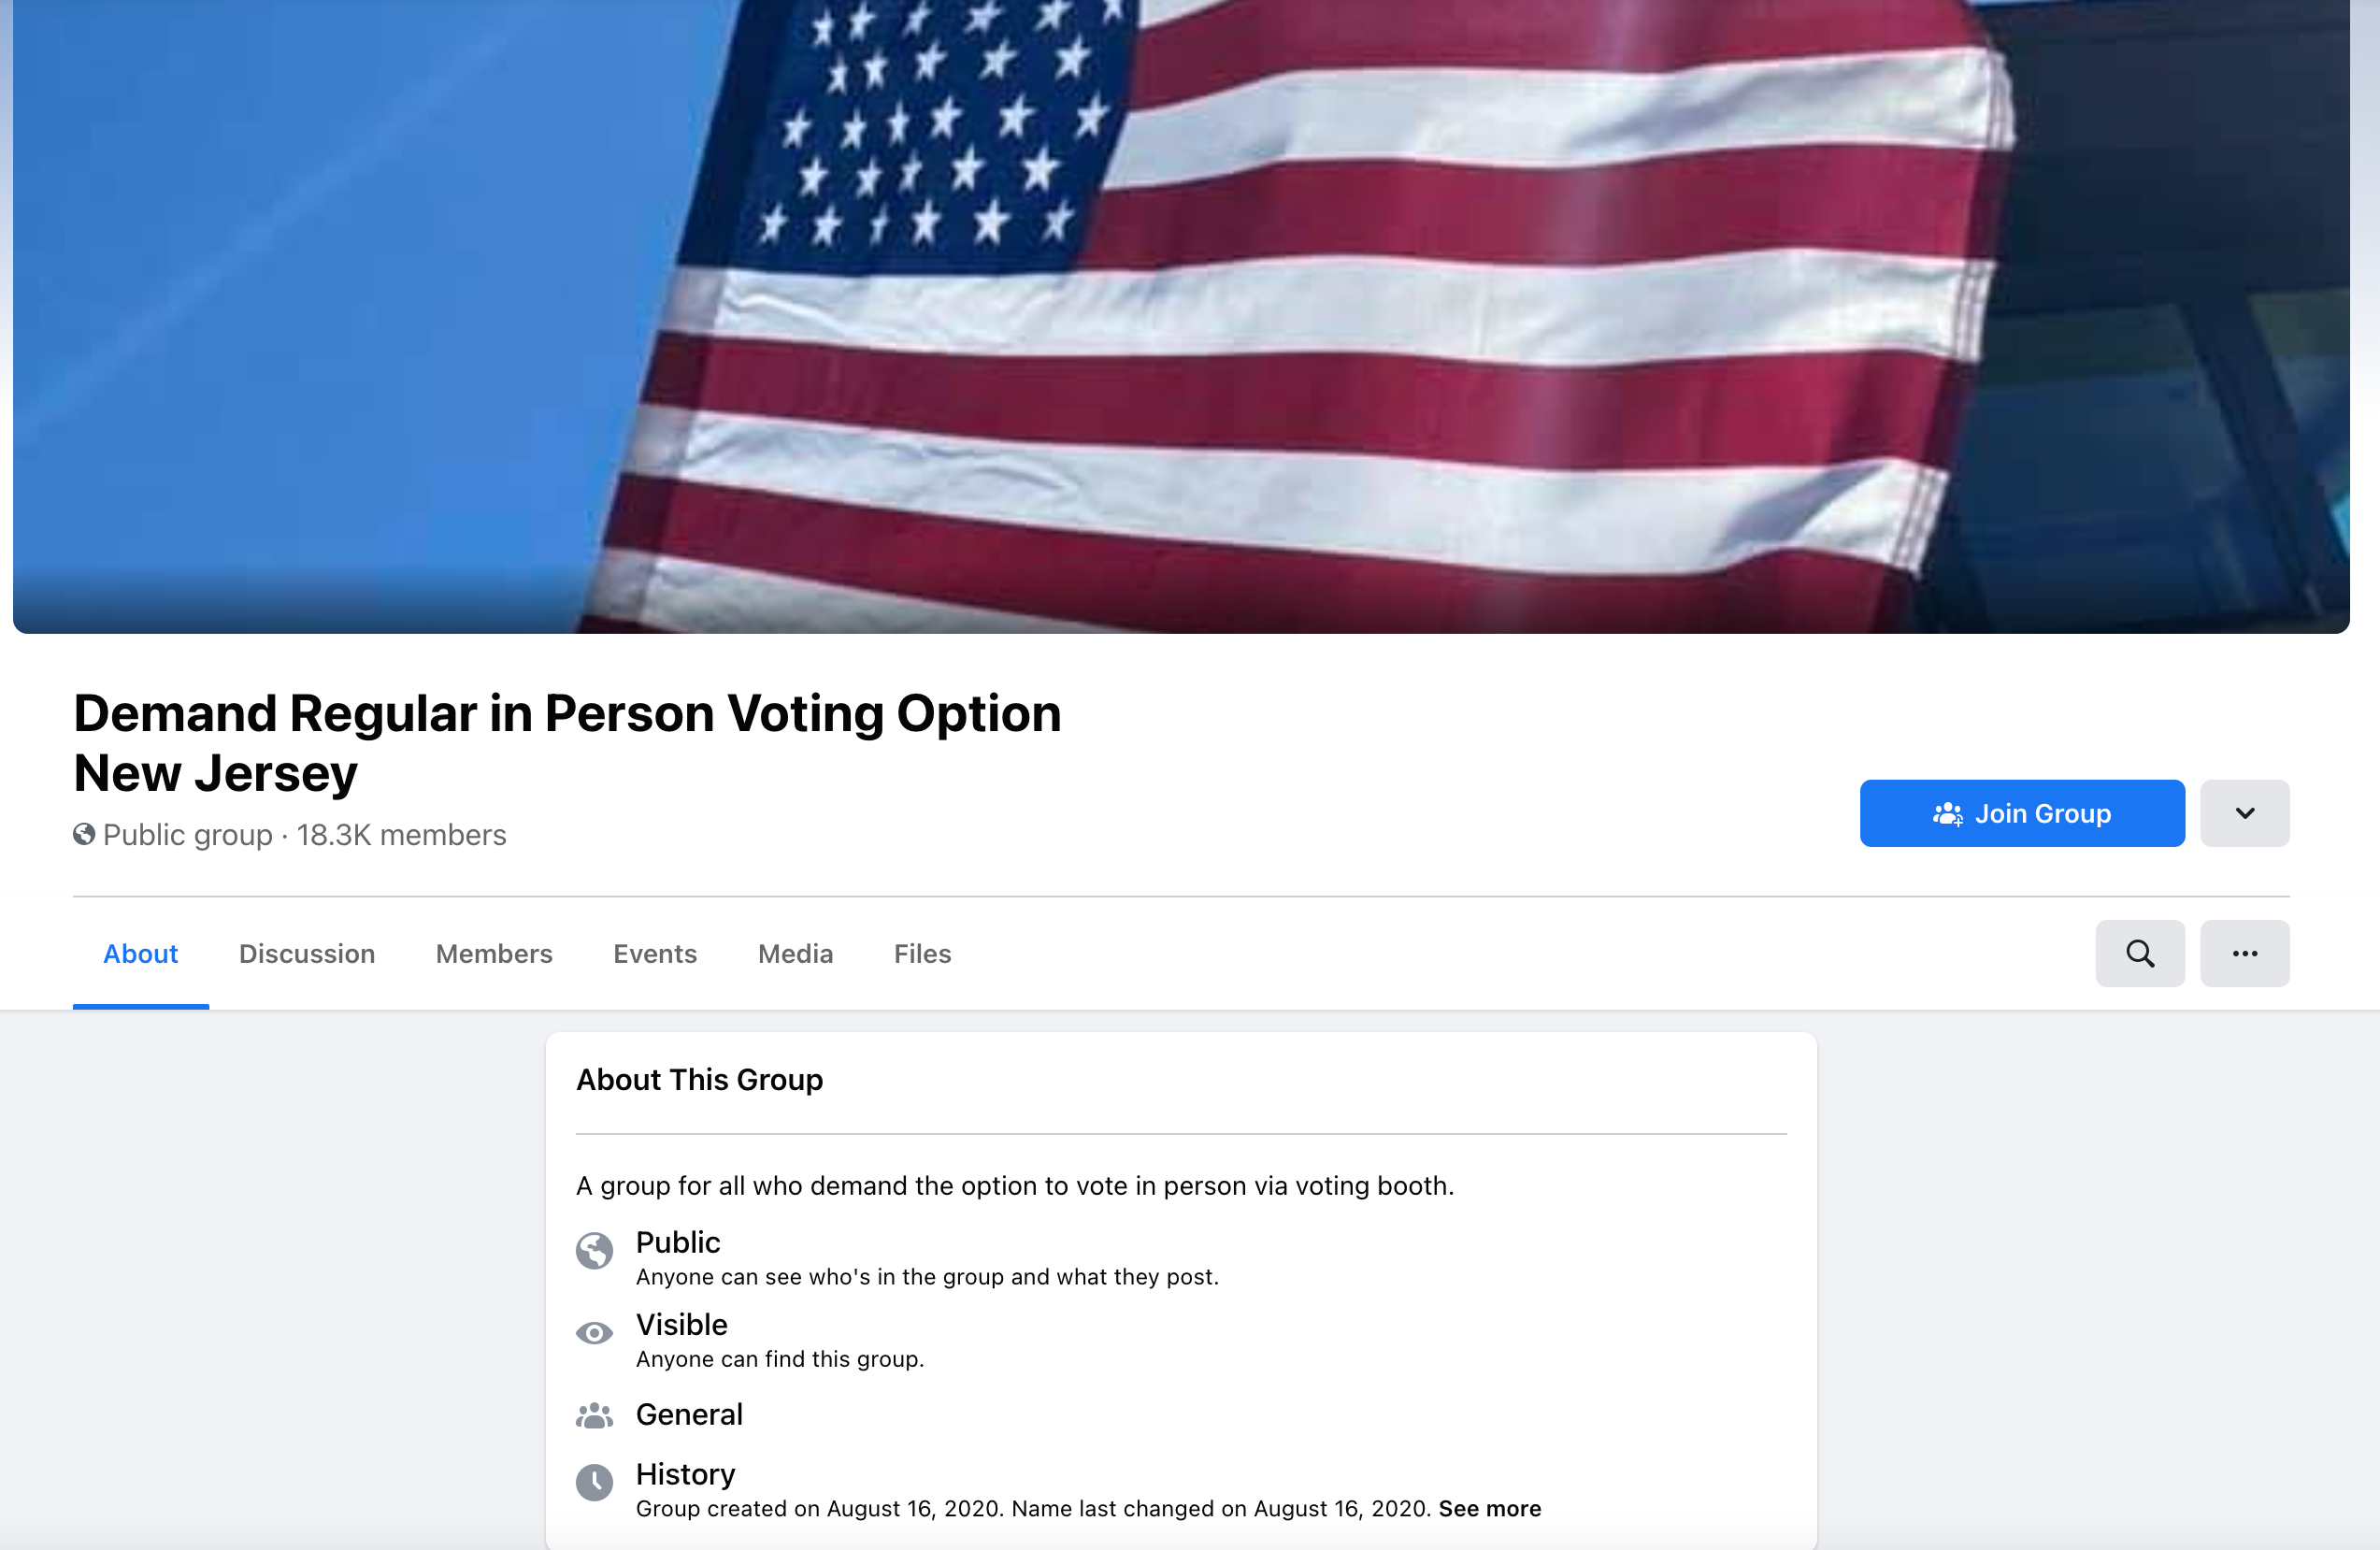Click the group title heading
Image resolution: width=2380 pixels, height=1550 pixels.
[x=567, y=742]
